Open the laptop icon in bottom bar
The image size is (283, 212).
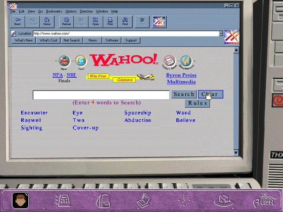[x=144, y=201]
